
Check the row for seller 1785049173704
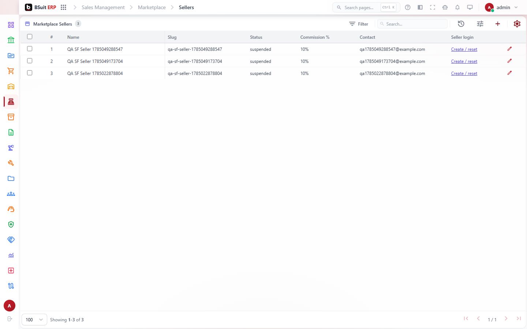point(30,61)
